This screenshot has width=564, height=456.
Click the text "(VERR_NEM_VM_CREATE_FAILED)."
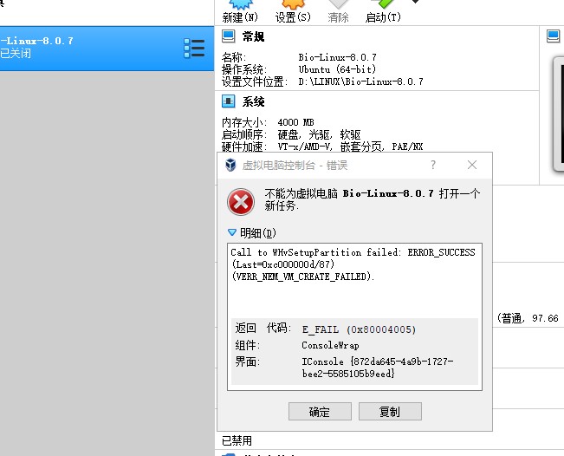coord(303,277)
